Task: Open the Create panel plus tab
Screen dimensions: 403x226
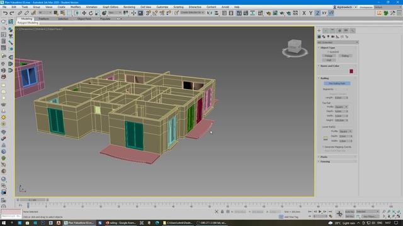Action: pos(319,31)
